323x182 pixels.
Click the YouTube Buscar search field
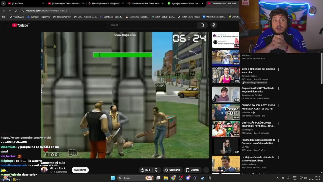click(152, 25)
